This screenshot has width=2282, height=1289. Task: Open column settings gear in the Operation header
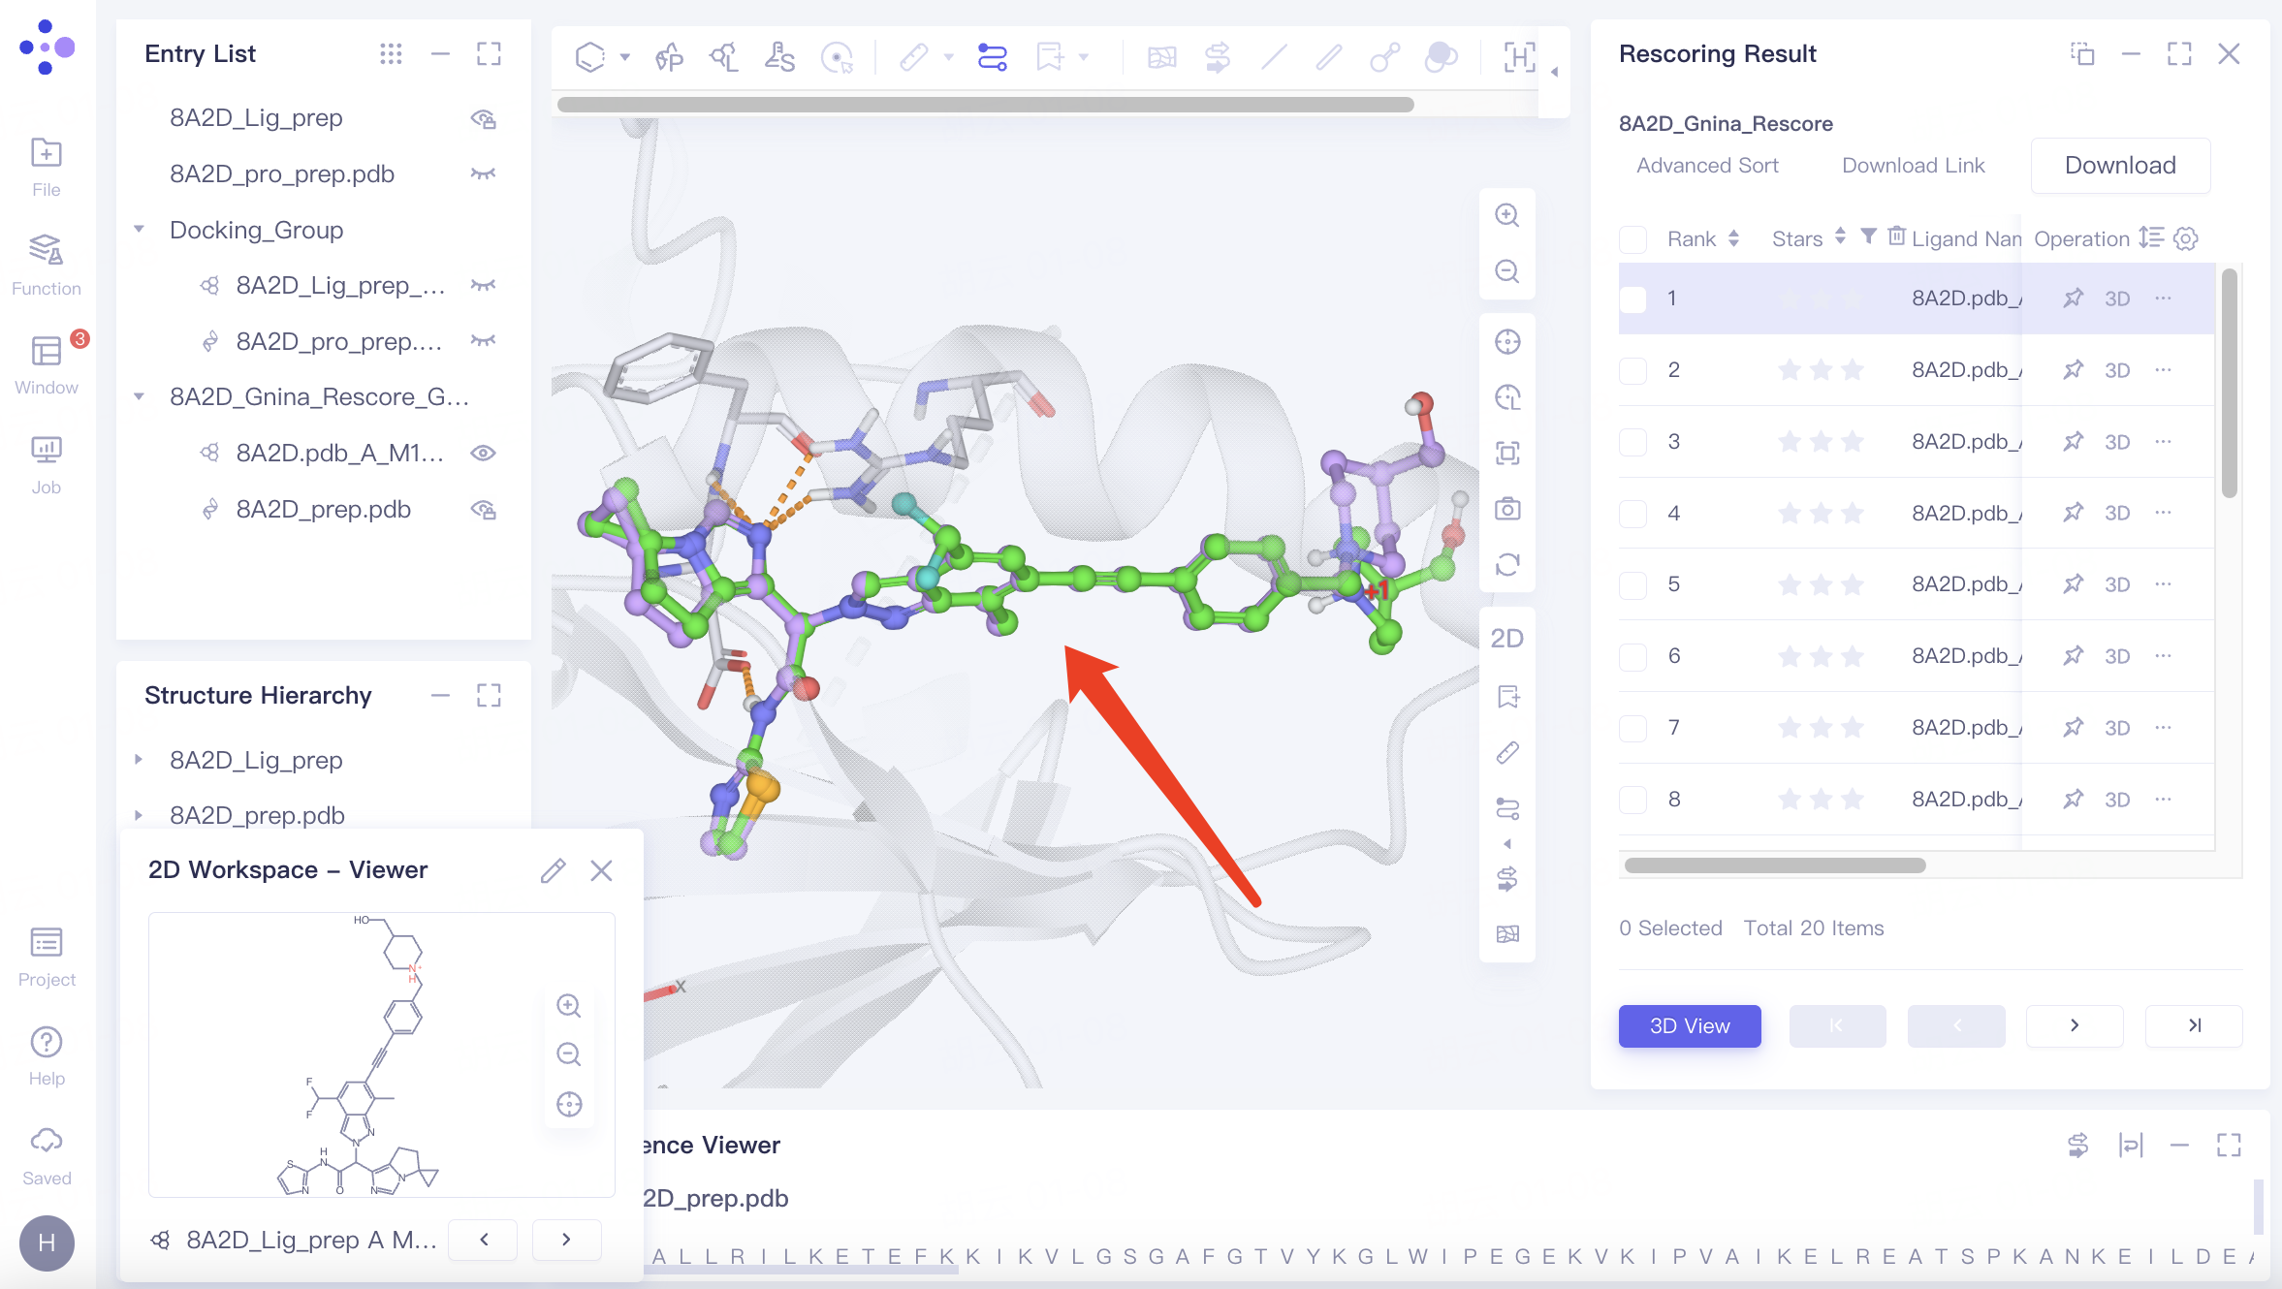[2184, 238]
